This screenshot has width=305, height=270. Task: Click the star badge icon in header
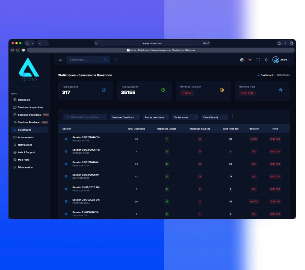242,60
